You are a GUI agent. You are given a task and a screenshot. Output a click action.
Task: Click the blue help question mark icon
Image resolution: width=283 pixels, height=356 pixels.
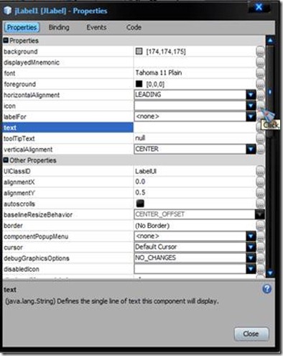pos(266,289)
